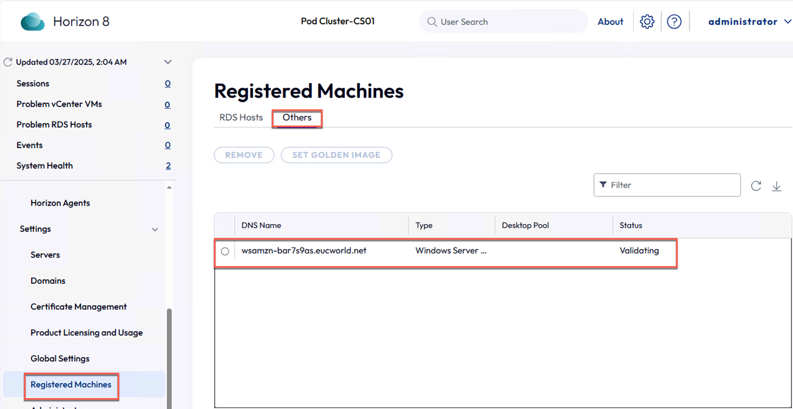
Task: Click wsamzn-bar7s9as.eucworld.net DNS name cell
Action: point(304,251)
